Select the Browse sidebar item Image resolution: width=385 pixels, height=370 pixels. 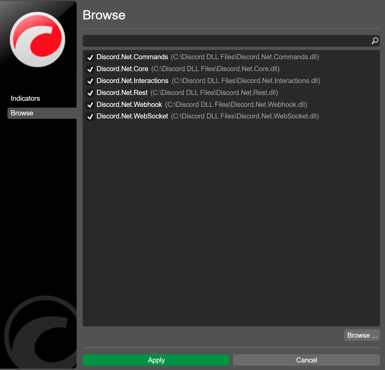42,113
